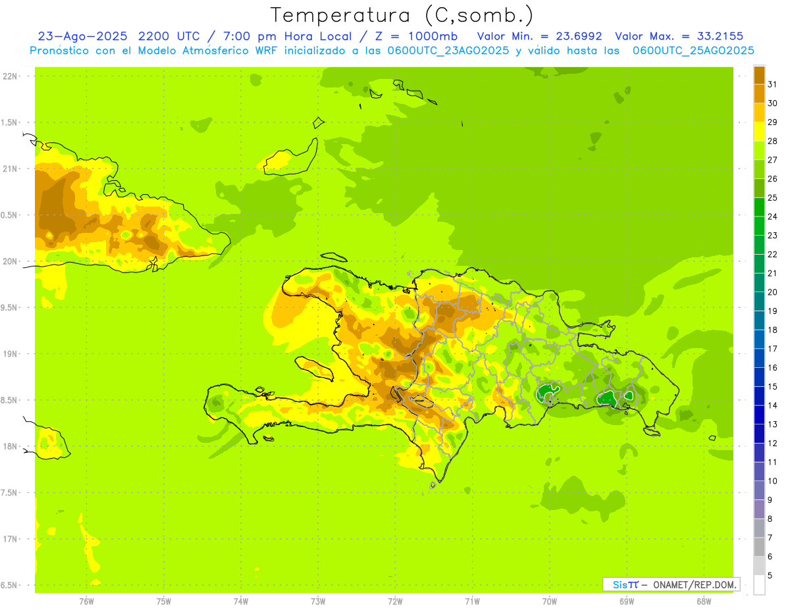Click the 17N latitude axis label
790x610 pixels.
coord(11,539)
